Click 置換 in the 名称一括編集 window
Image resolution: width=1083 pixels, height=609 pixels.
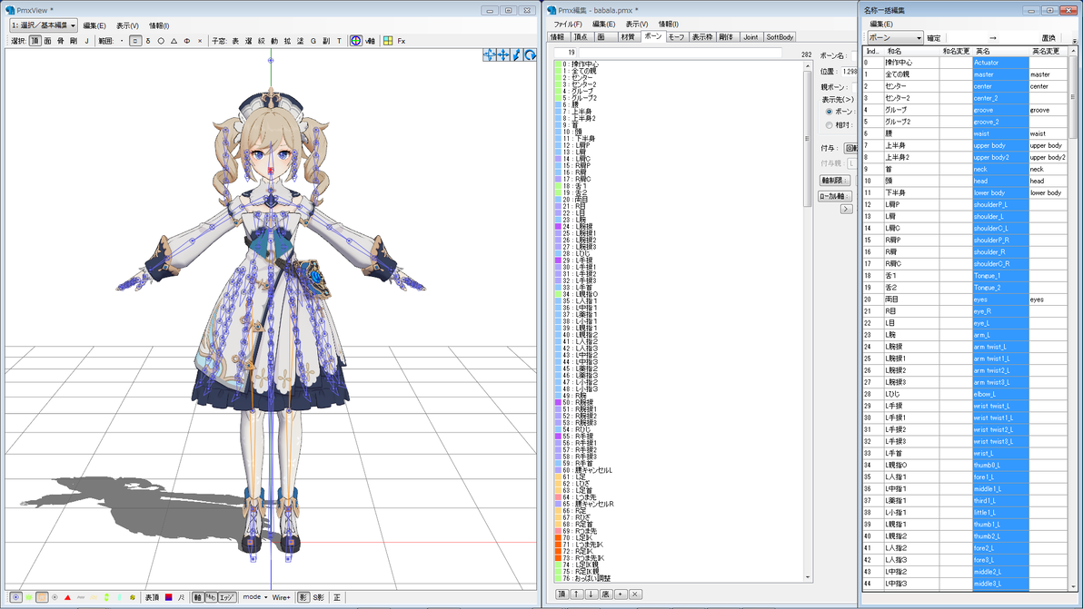[1048, 38]
